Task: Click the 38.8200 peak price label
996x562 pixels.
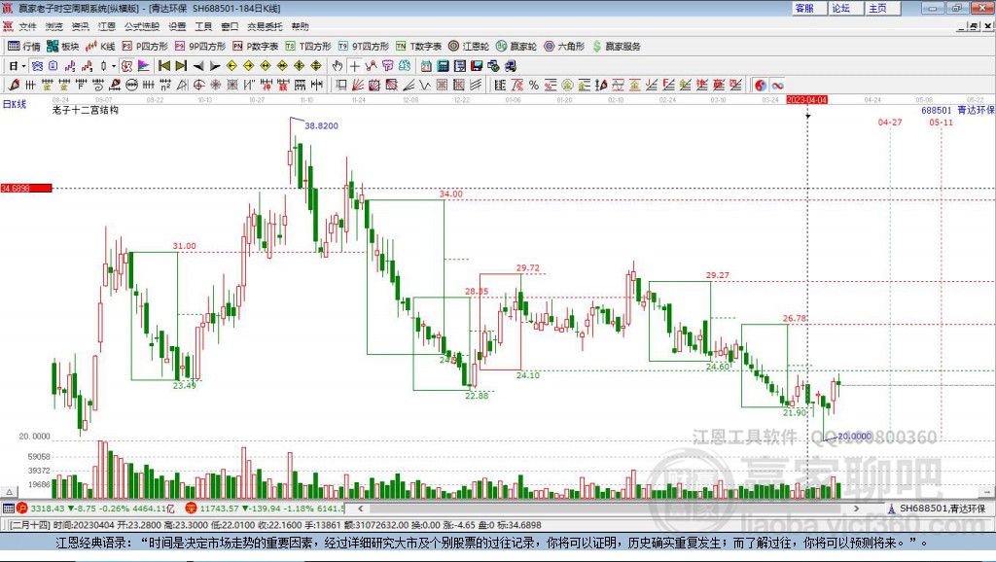Action: pos(321,125)
